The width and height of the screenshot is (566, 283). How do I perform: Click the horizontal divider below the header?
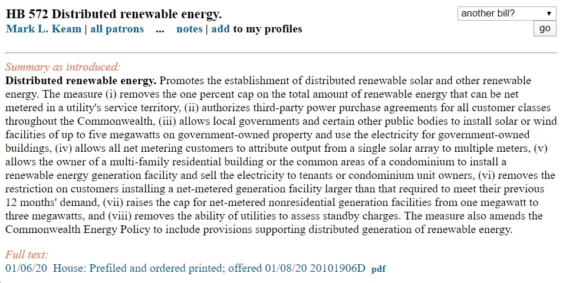click(x=281, y=53)
